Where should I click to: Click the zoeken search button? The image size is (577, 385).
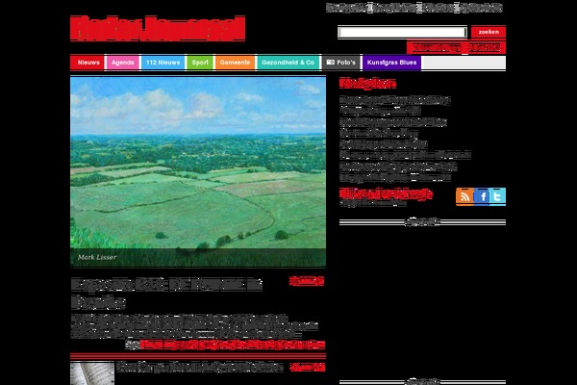click(x=489, y=32)
